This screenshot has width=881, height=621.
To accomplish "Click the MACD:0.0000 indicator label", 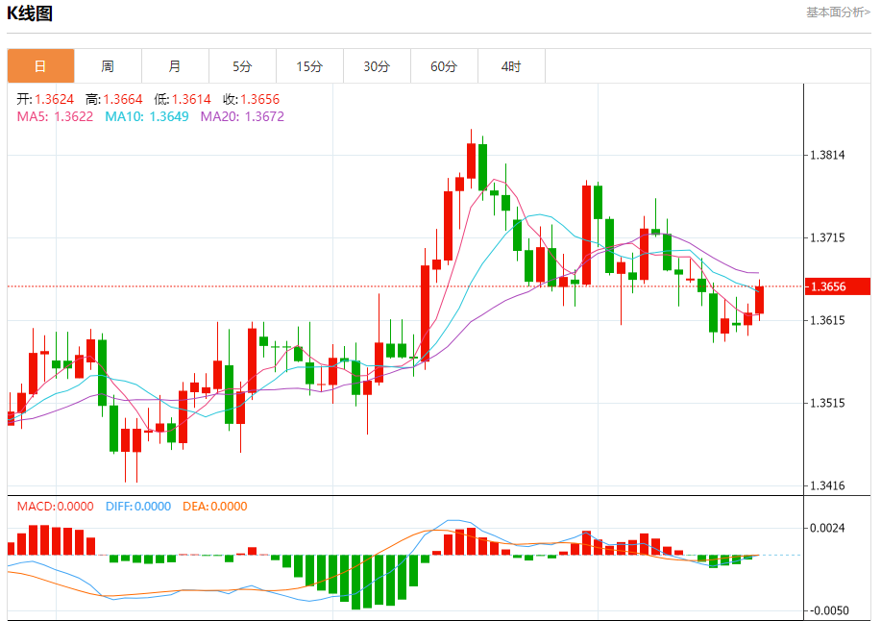I will click(x=55, y=507).
